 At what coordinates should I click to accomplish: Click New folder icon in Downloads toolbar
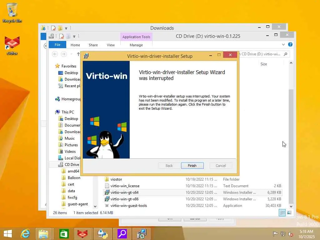coord(60,28)
